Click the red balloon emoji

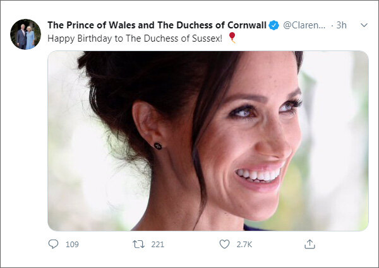[232, 38]
